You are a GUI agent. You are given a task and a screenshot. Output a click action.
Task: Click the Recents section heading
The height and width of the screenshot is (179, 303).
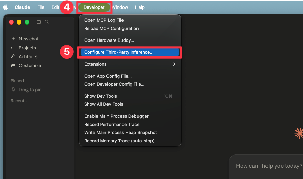(x=18, y=101)
